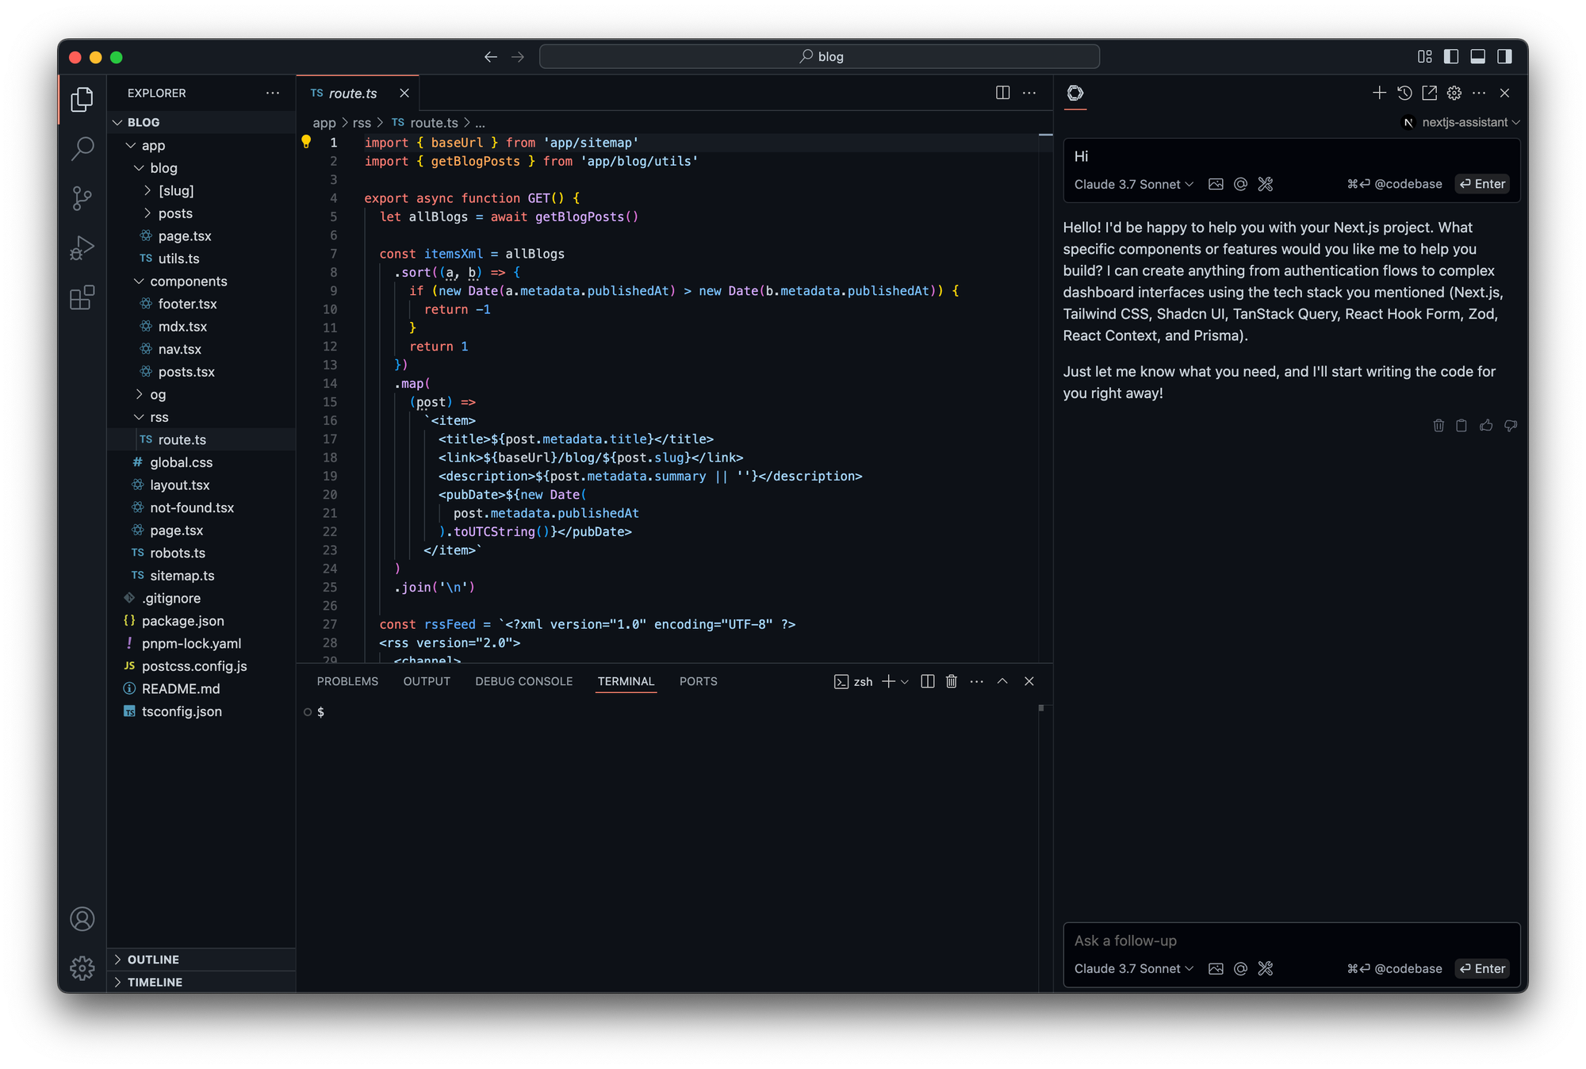Open the Extensions view in activity bar
Screen dimensions: 1586x1069
coord(82,297)
